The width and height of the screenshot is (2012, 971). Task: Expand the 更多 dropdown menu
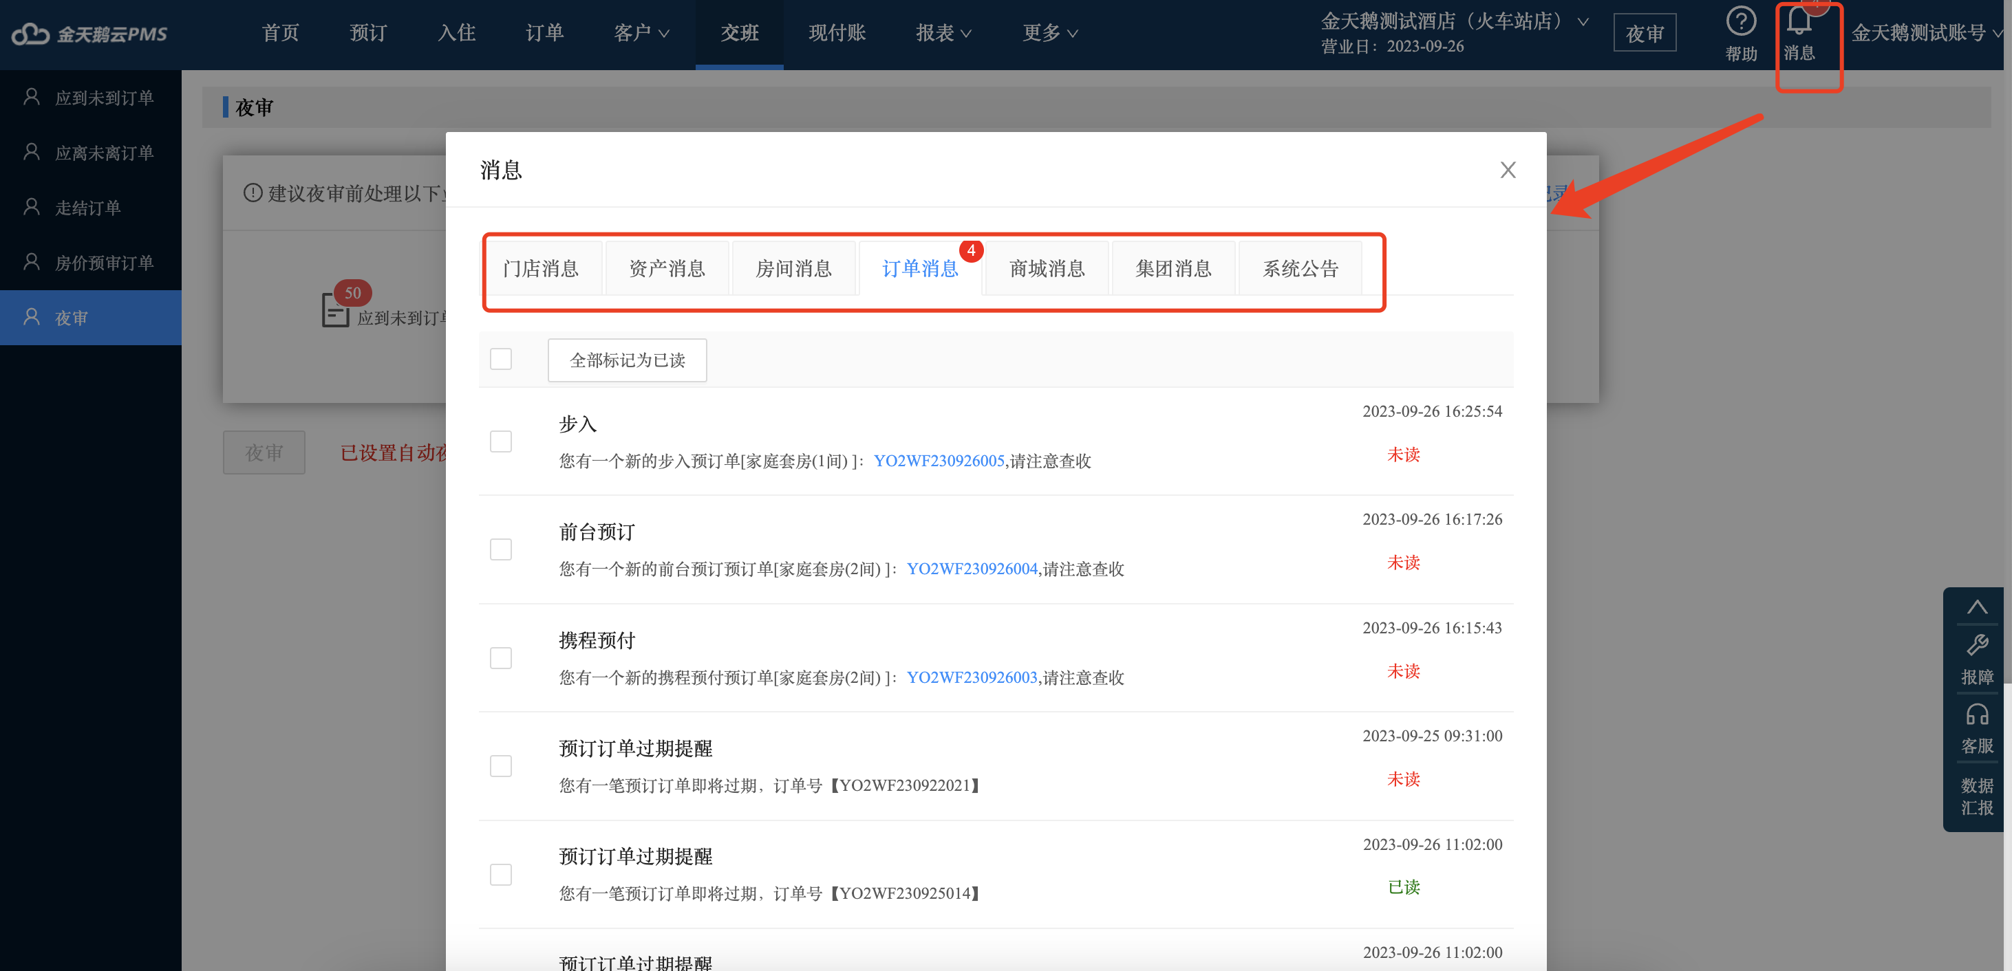(1051, 33)
